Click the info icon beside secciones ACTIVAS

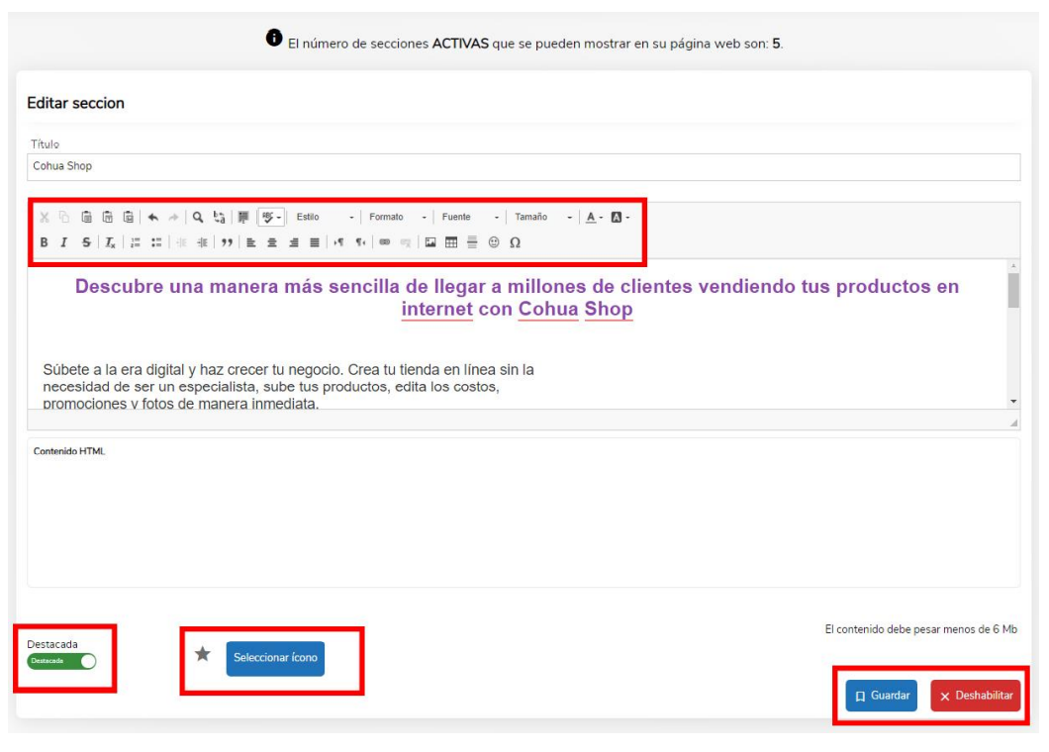click(x=273, y=38)
